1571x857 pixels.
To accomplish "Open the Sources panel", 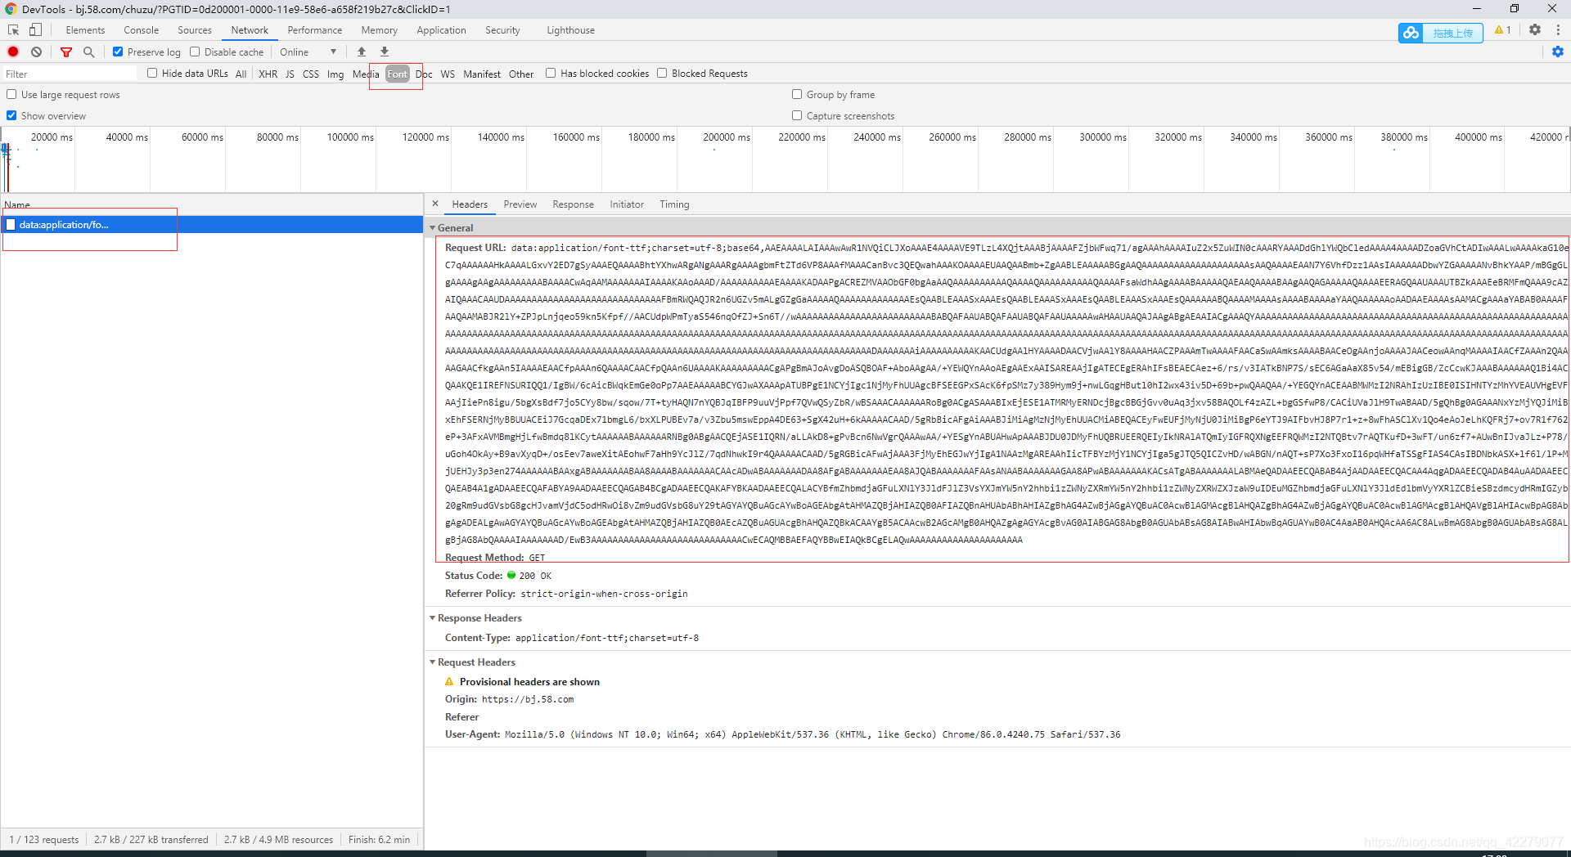I will (195, 30).
